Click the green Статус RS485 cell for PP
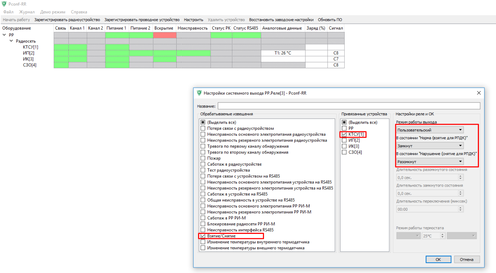 (246, 35)
